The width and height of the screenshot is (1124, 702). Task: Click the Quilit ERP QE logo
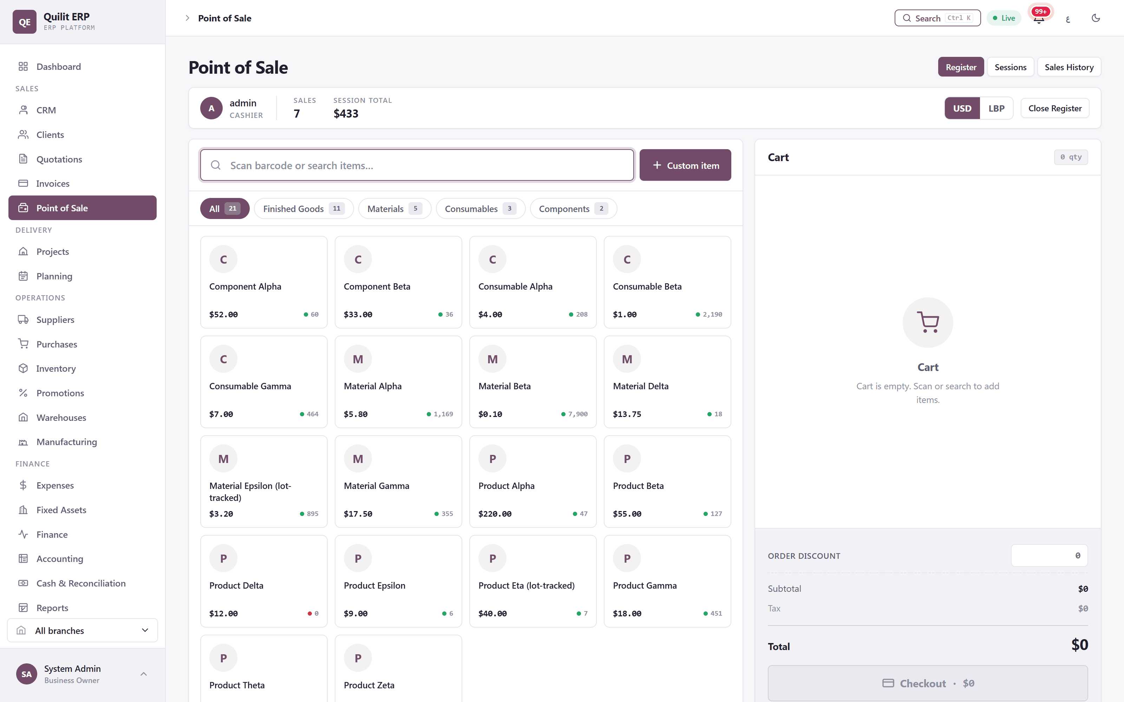point(24,22)
